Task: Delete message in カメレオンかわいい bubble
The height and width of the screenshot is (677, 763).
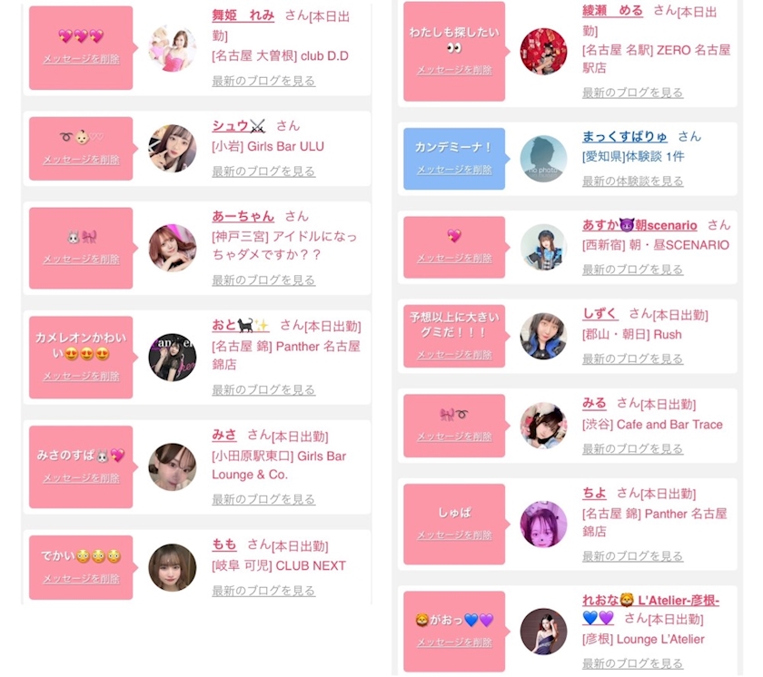Action: tap(81, 377)
